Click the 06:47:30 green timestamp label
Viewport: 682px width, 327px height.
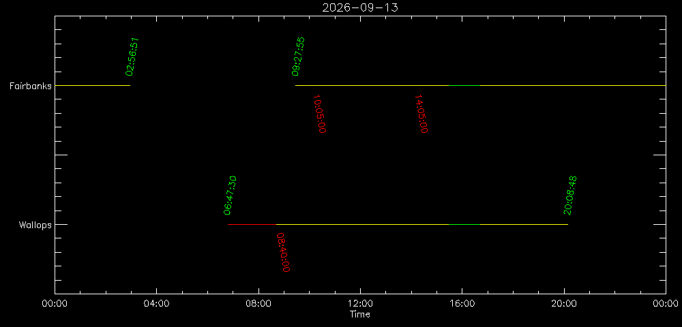(230, 196)
